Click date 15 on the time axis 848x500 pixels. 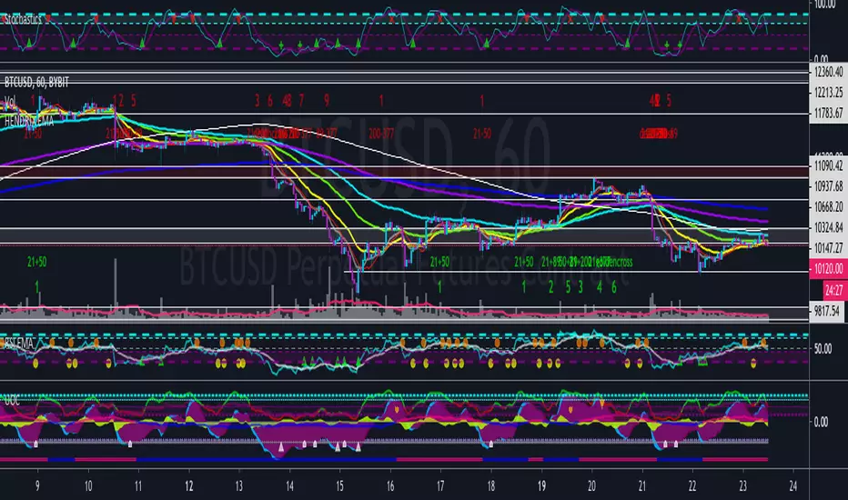[x=339, y=486]
